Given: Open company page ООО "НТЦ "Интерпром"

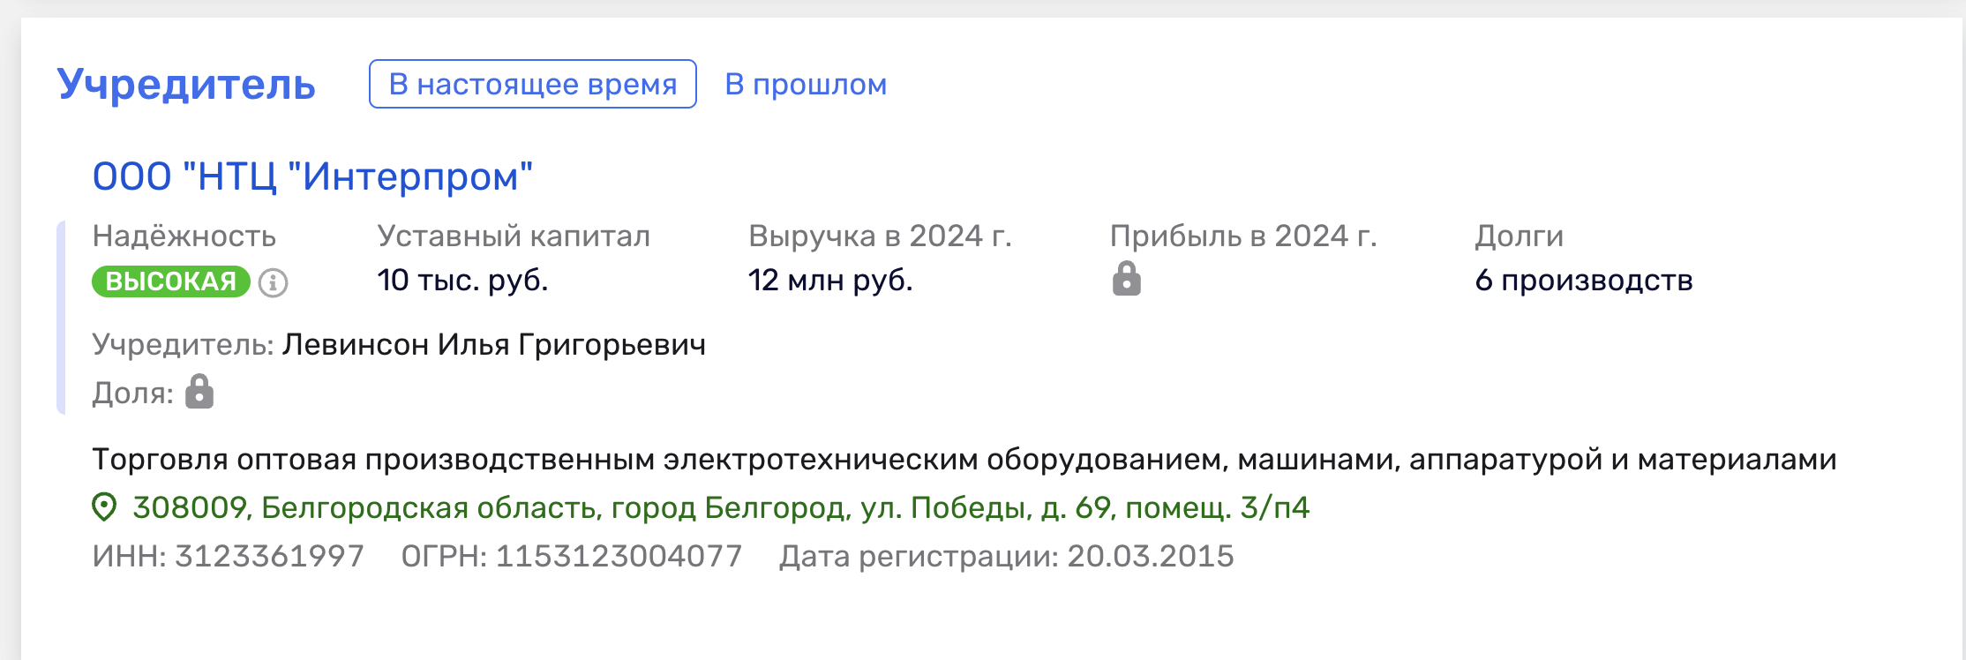Looking at the screenshot, I should tap(314, 175).
